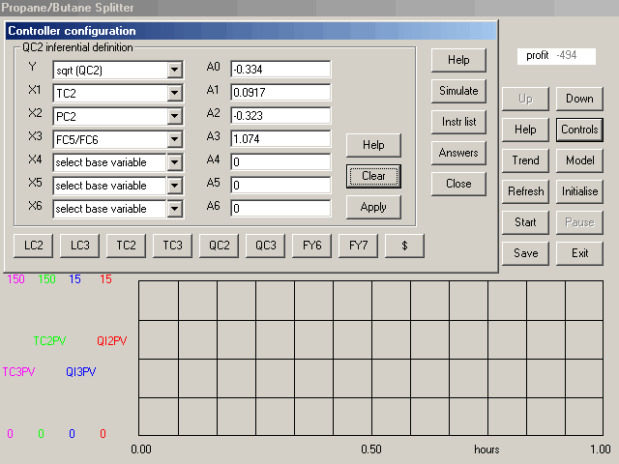
Task: Start the simulation with the Start button
Action: 525,222
